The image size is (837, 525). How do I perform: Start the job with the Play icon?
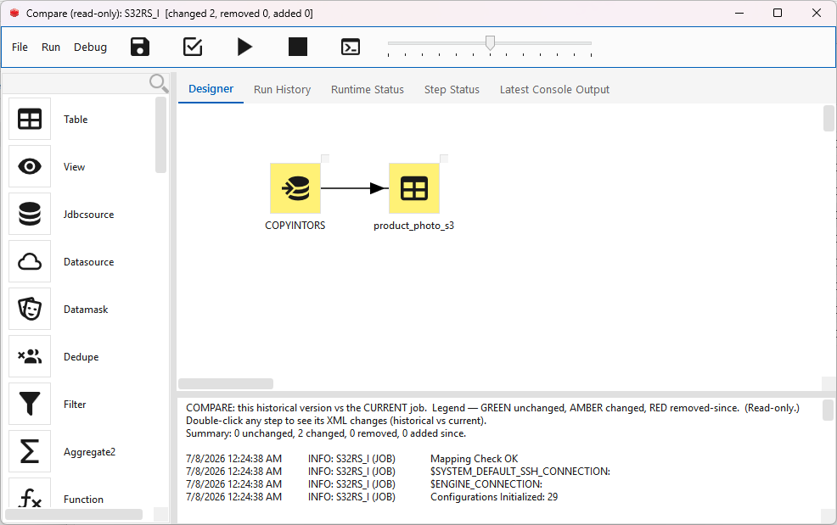pyautogui.click(x=244, y=47)
